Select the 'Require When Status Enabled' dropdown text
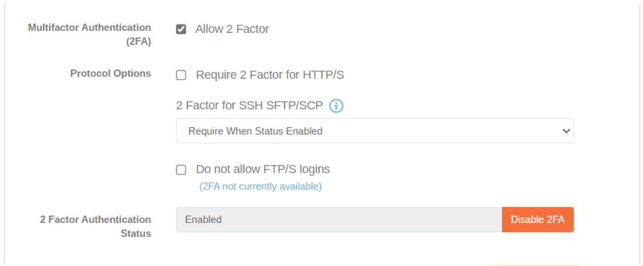This screenshot has width=643, height=266. pyautogui.click(x=255, y=131)
